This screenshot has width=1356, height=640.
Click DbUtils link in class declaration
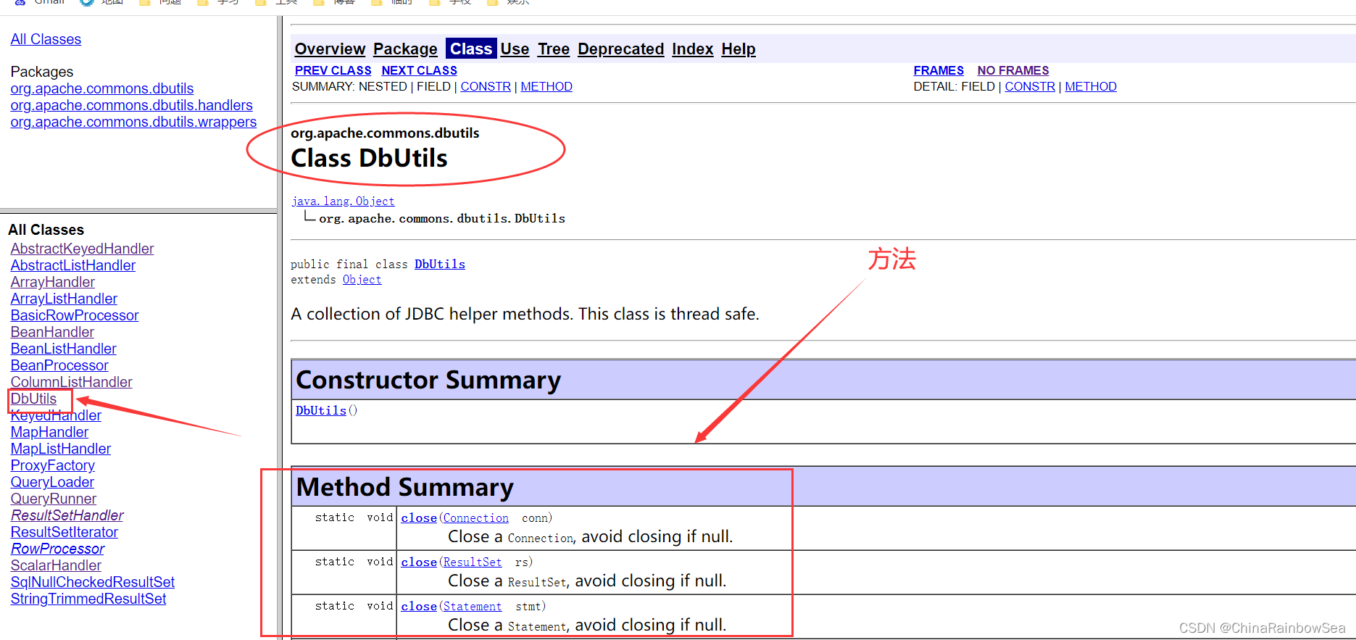point(440,264)
